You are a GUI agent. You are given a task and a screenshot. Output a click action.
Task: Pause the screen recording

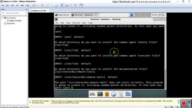[x=189, y=105]
